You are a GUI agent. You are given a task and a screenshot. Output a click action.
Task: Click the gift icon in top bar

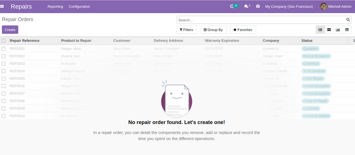pos(258,6)
